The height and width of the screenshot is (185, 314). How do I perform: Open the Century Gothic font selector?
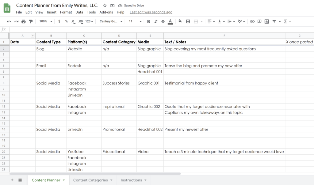[x=110, y=21]
